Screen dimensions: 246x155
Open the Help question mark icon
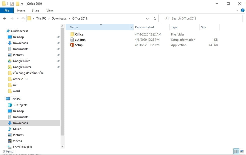tap(242, 10)
